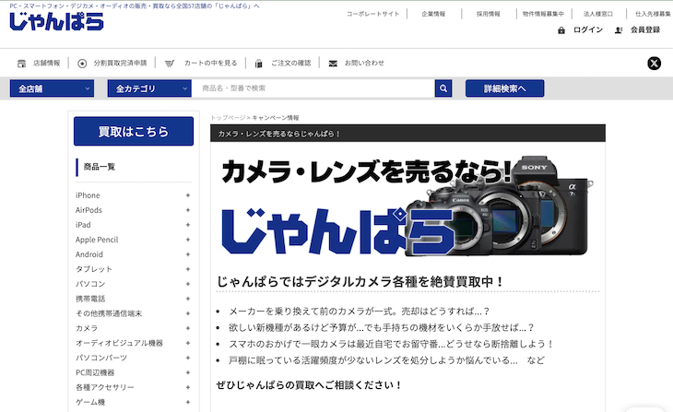Image resolution: width=673 pixels, height=412 pixels.
Task: Click the shopping cart icon
Action: (x=170, y=63)
